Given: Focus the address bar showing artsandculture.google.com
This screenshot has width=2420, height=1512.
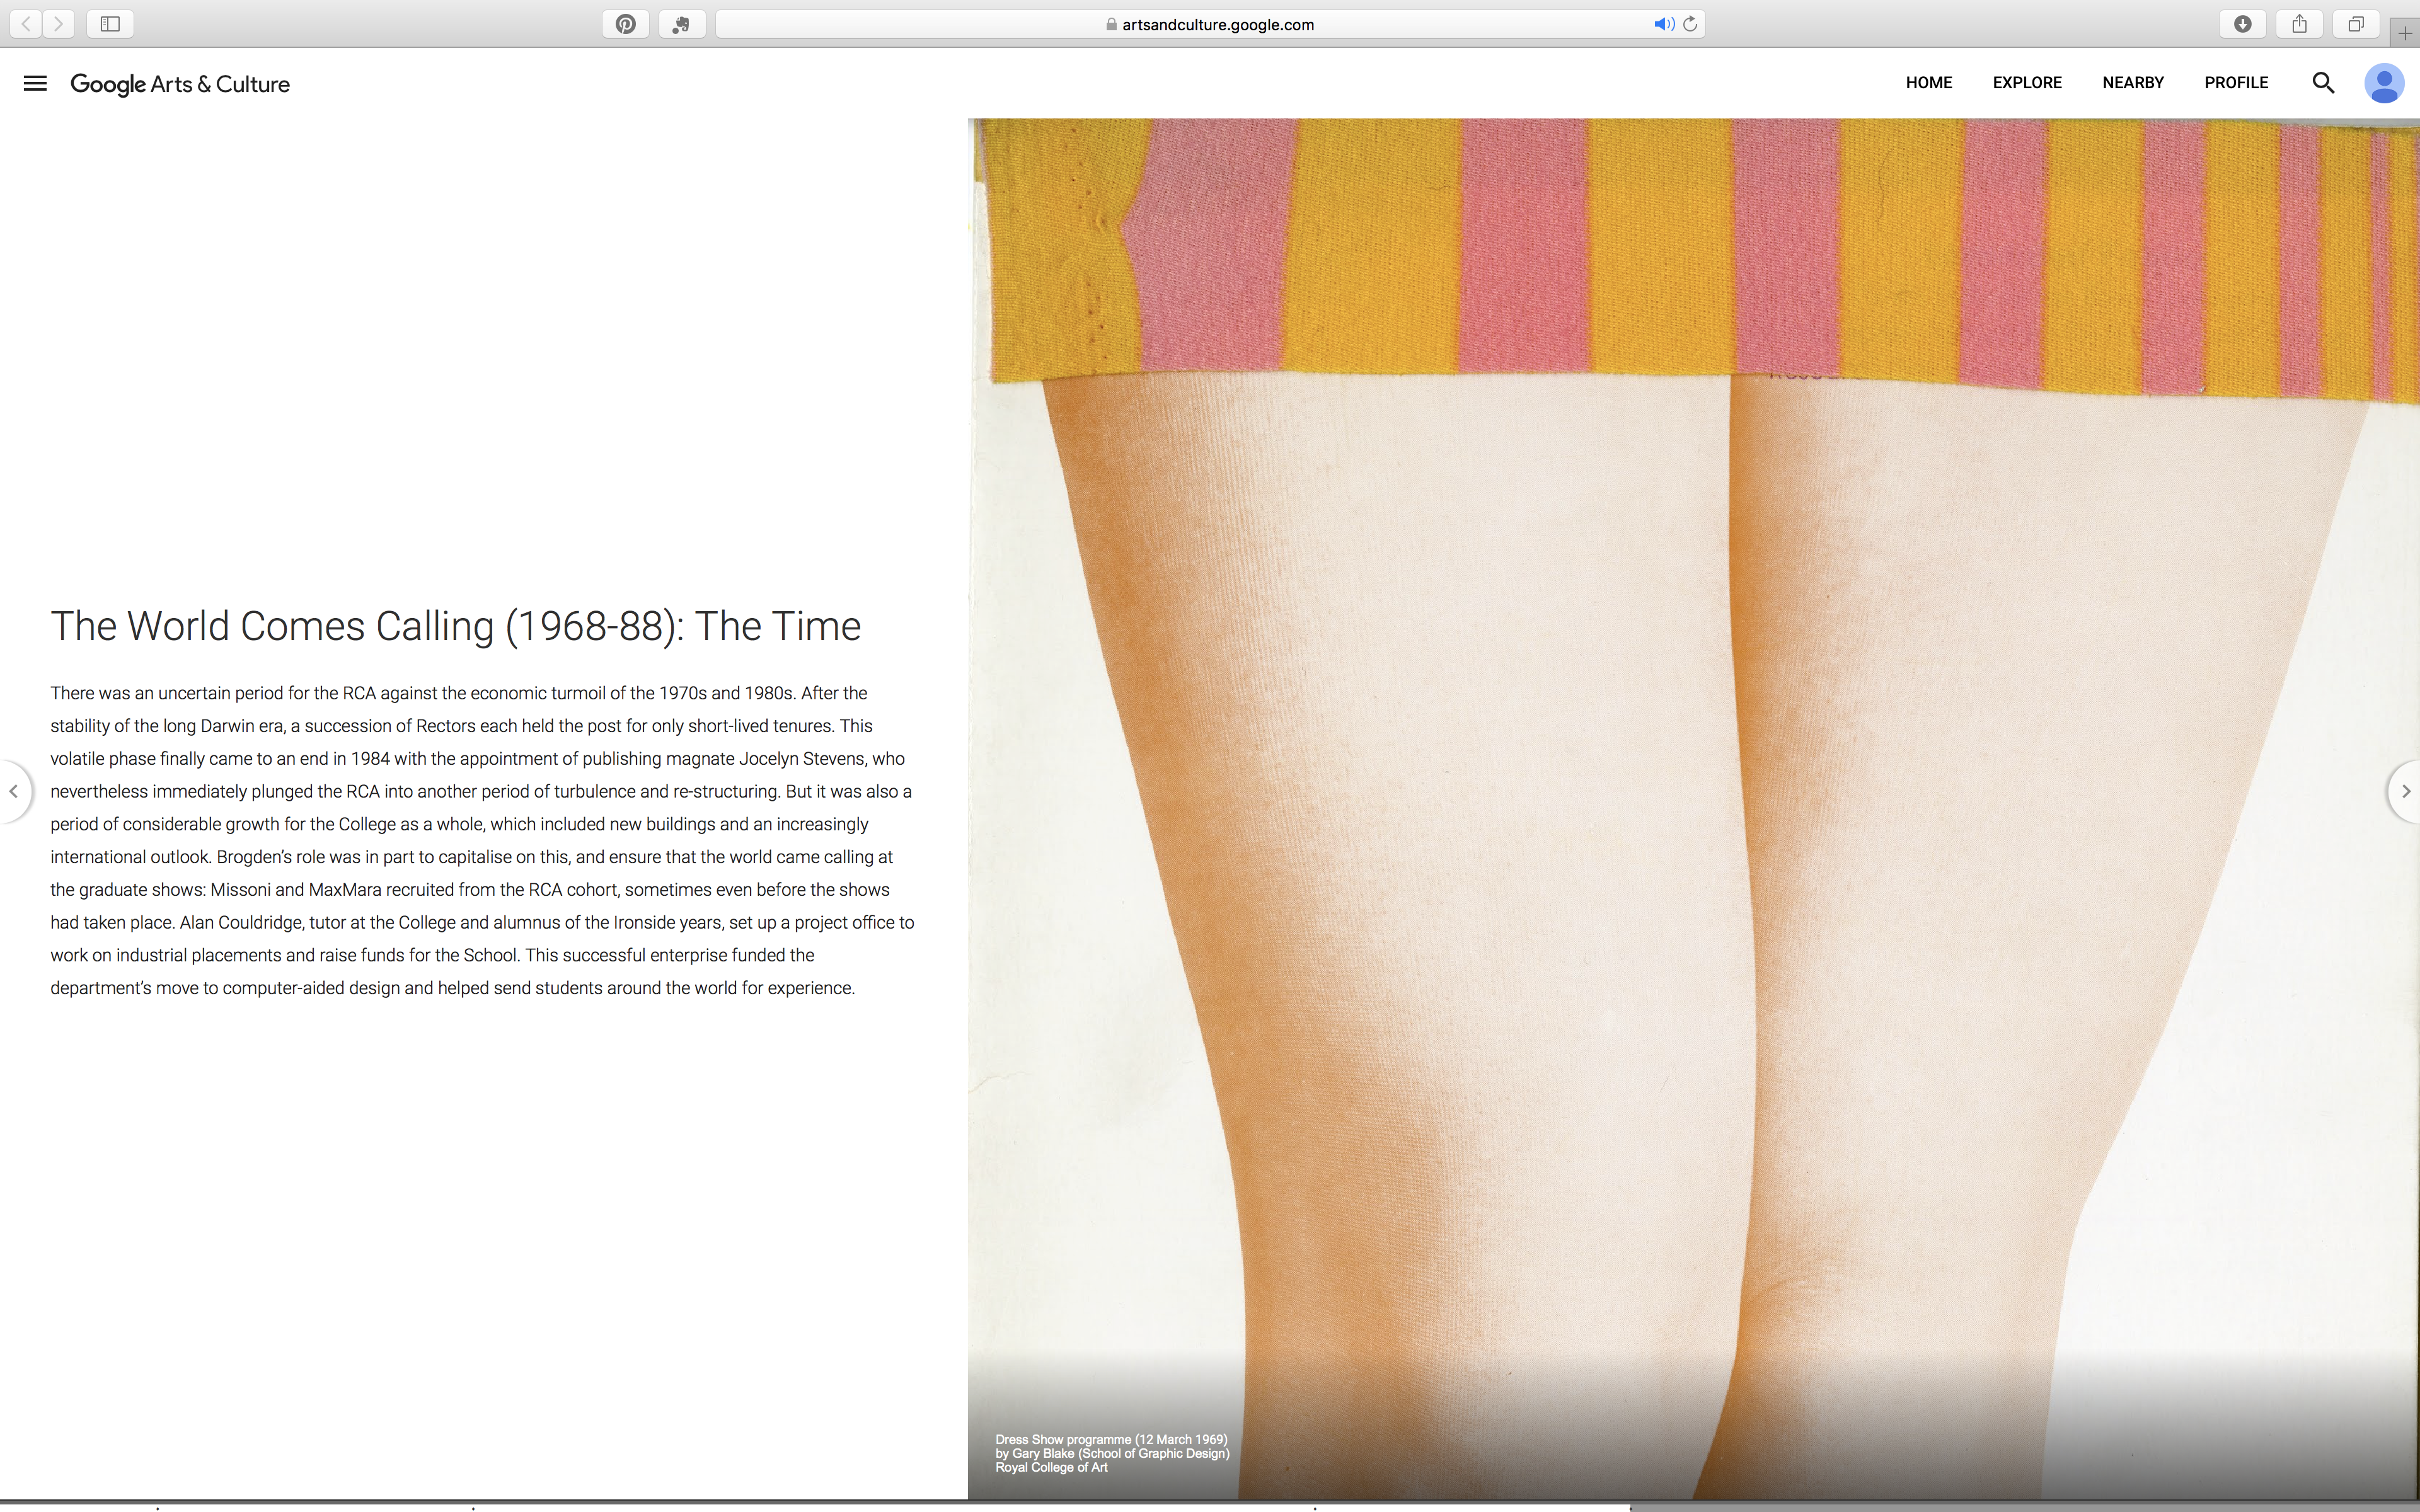Looking at the screenshot, I should [x=1210, y=24].
